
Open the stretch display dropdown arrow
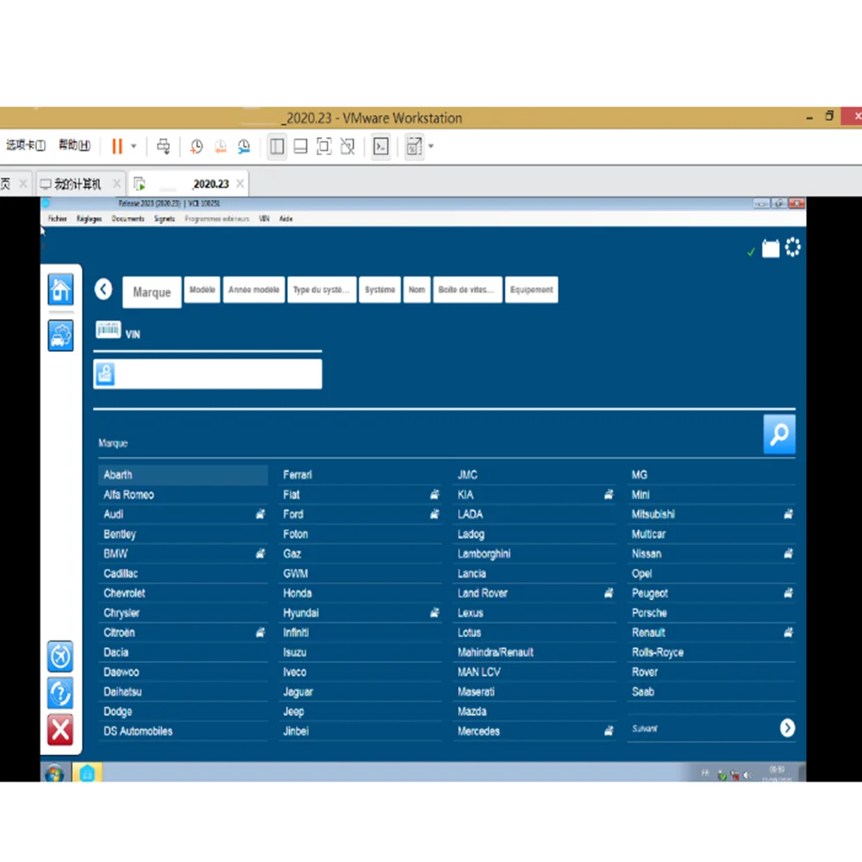[431, 147]
